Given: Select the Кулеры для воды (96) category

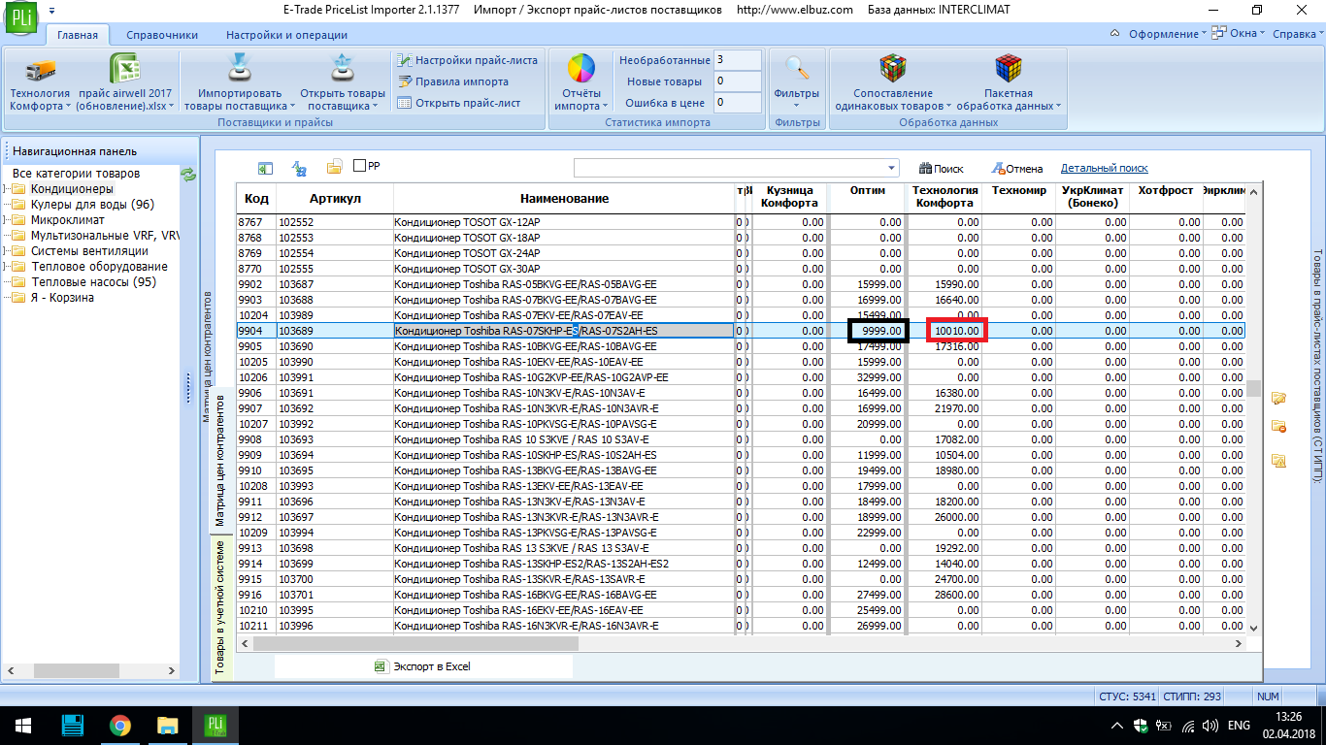Looking at the screenshot, I should pos(92,205).
